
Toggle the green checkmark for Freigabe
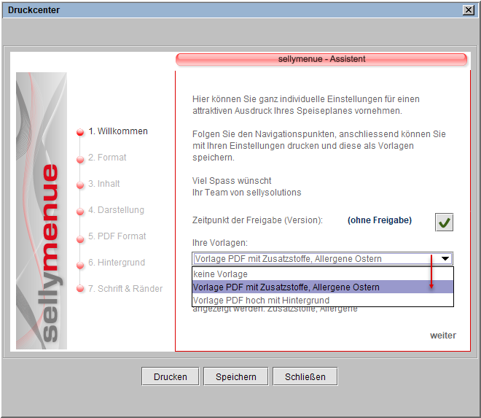[444, 222]
